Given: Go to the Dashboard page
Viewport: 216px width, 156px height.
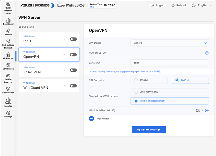Looking at the screenshot, I should click(8, 22).
